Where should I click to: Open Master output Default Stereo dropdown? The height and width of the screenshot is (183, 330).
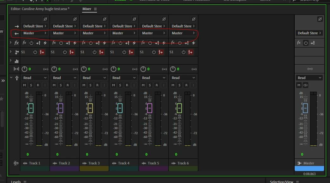point(309,33)
